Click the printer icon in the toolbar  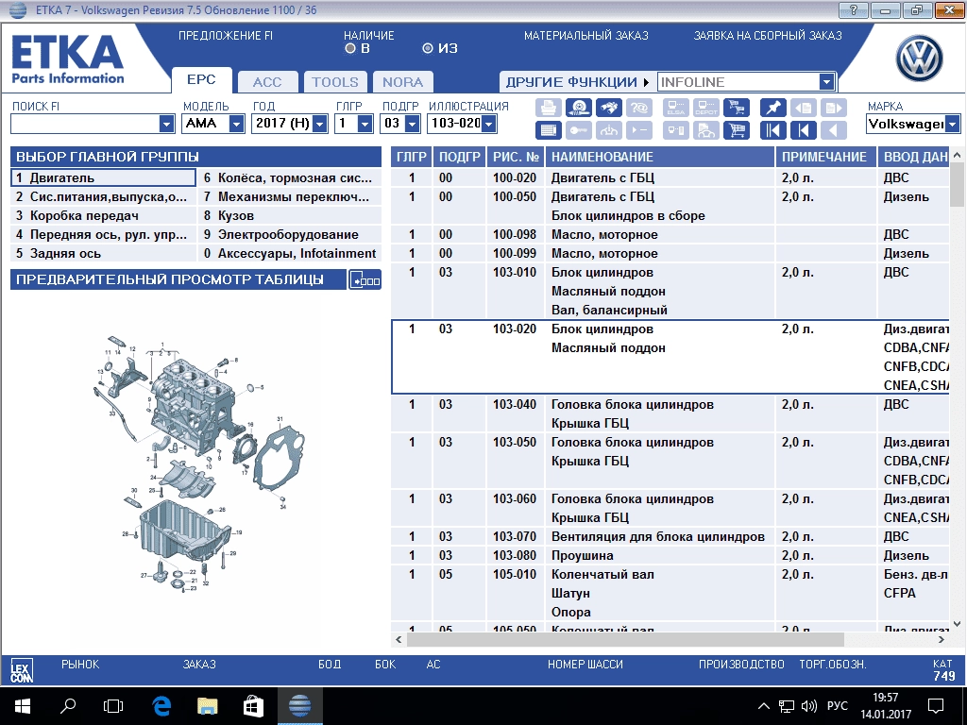point(548,108)
